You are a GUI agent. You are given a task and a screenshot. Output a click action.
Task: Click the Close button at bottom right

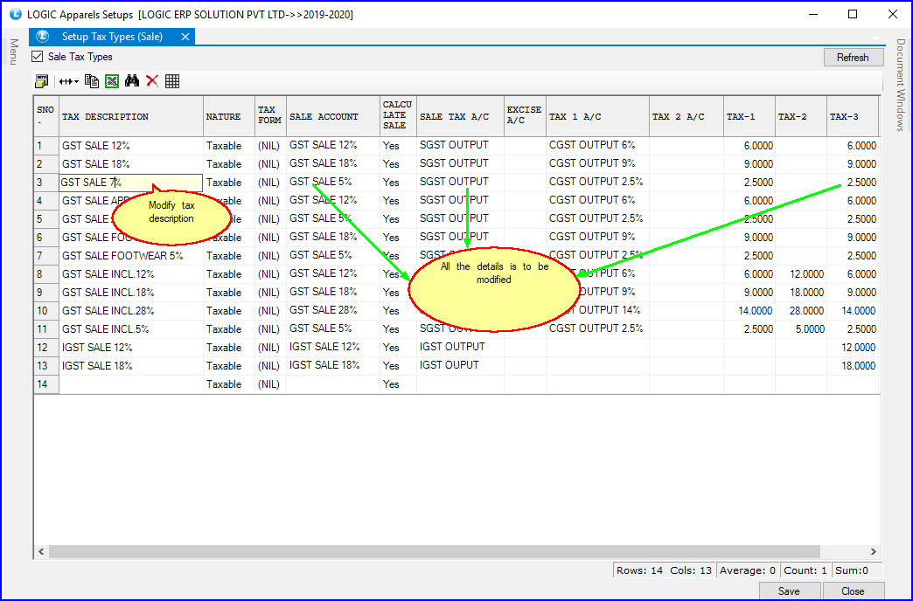(x=853, y=591)
